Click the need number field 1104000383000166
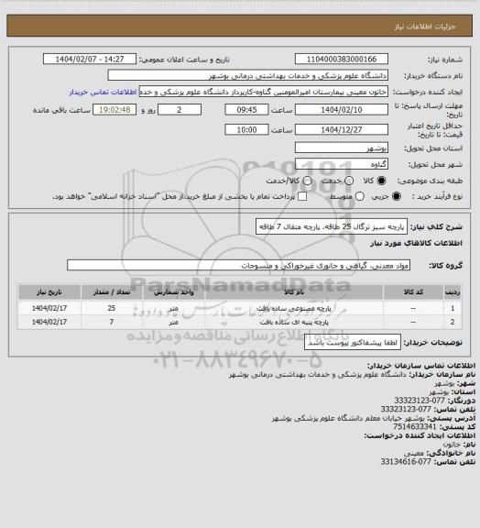The width and height of the screenshot is (480, 528). coord(342,59)
